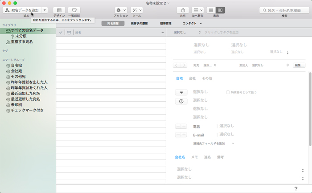This screenshot has height=193, width=312.
Task: Click the postal code lookup icon
Action: tap(181, 92)
